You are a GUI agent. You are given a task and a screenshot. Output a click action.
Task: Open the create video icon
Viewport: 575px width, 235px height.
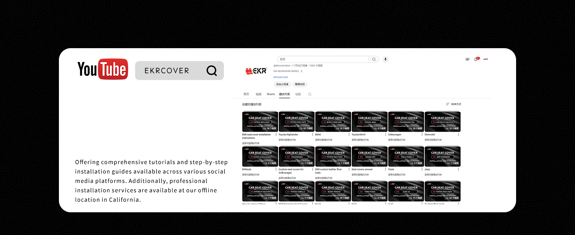(x=467, y=59)
